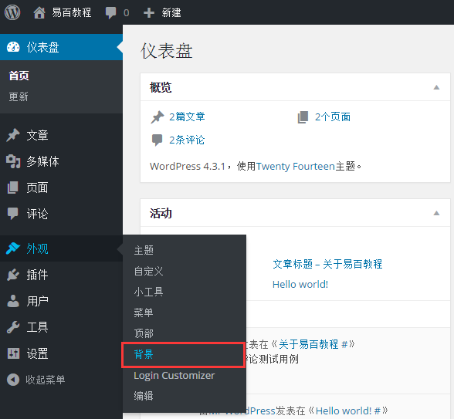Select 首页 under the dashboard menu
The width and height of the screenshot is (454, 419).
click(x=19, y=76)
